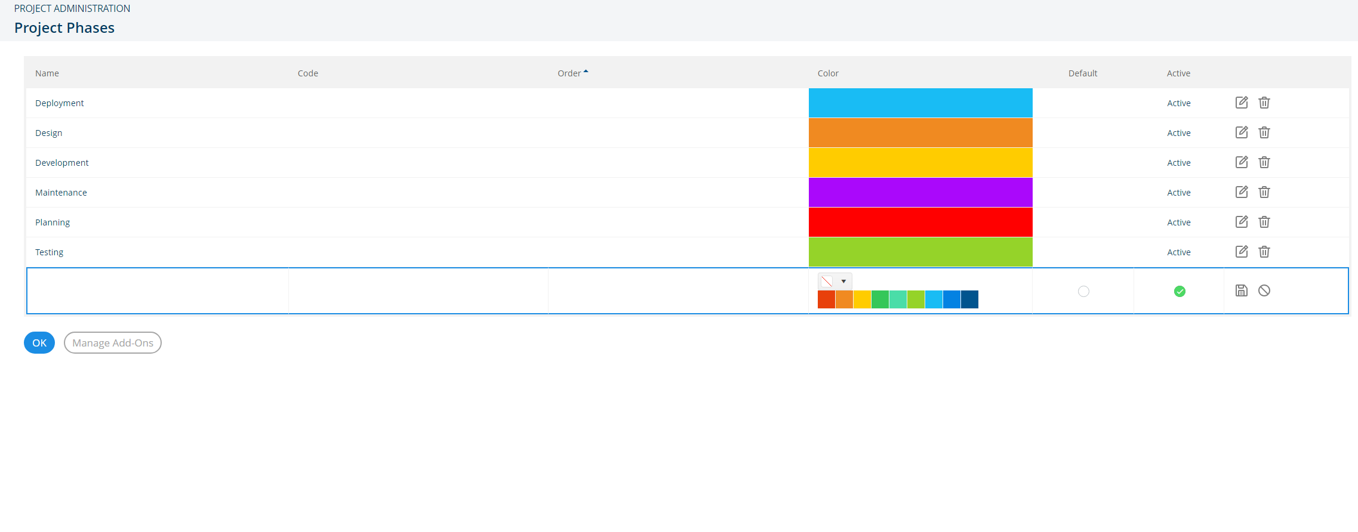This screenshot has height=532, width=1358.
Task: Click Active status in Deployment row
Action: point(1179,103)
